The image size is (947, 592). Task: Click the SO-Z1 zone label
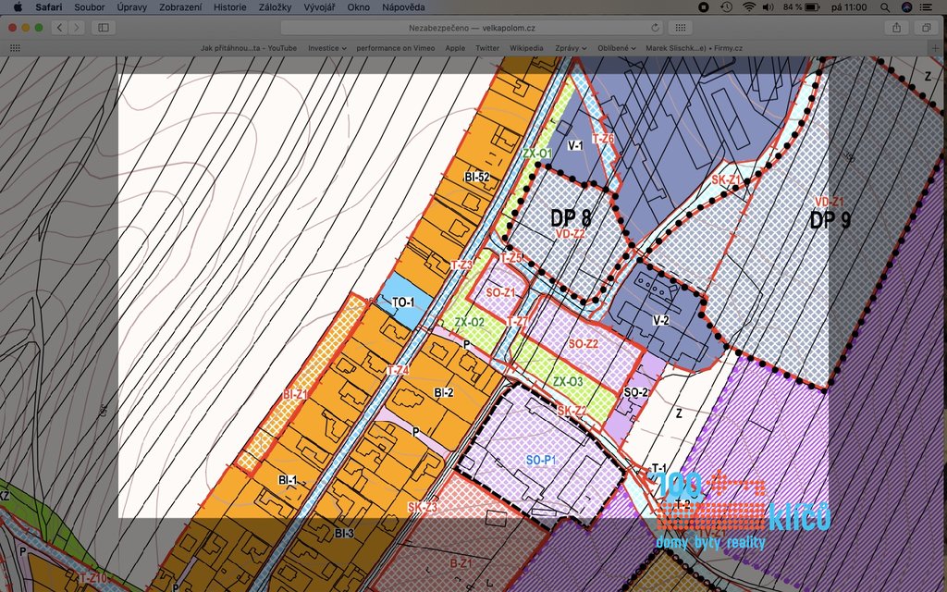500,293
